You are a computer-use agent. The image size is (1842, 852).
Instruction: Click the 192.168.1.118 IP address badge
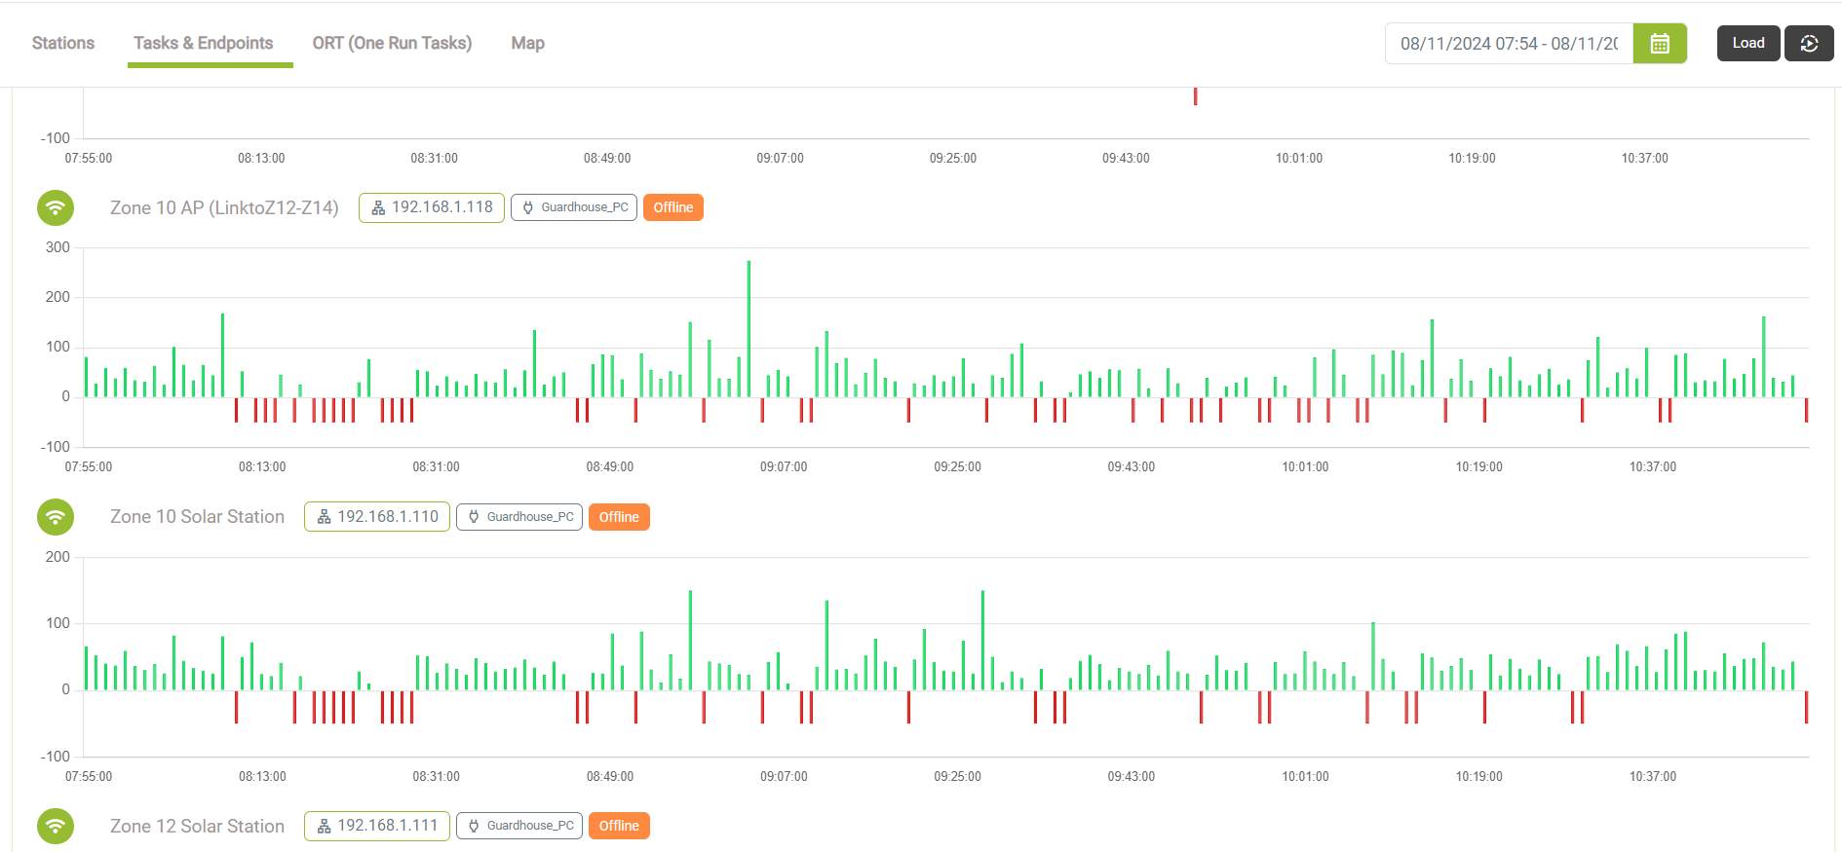432,207
